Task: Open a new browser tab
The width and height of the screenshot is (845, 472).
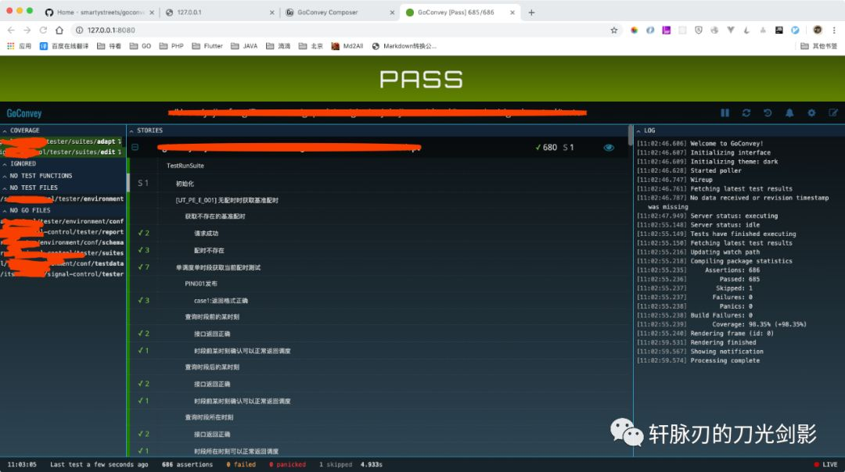Action: (x=531, y=13)
